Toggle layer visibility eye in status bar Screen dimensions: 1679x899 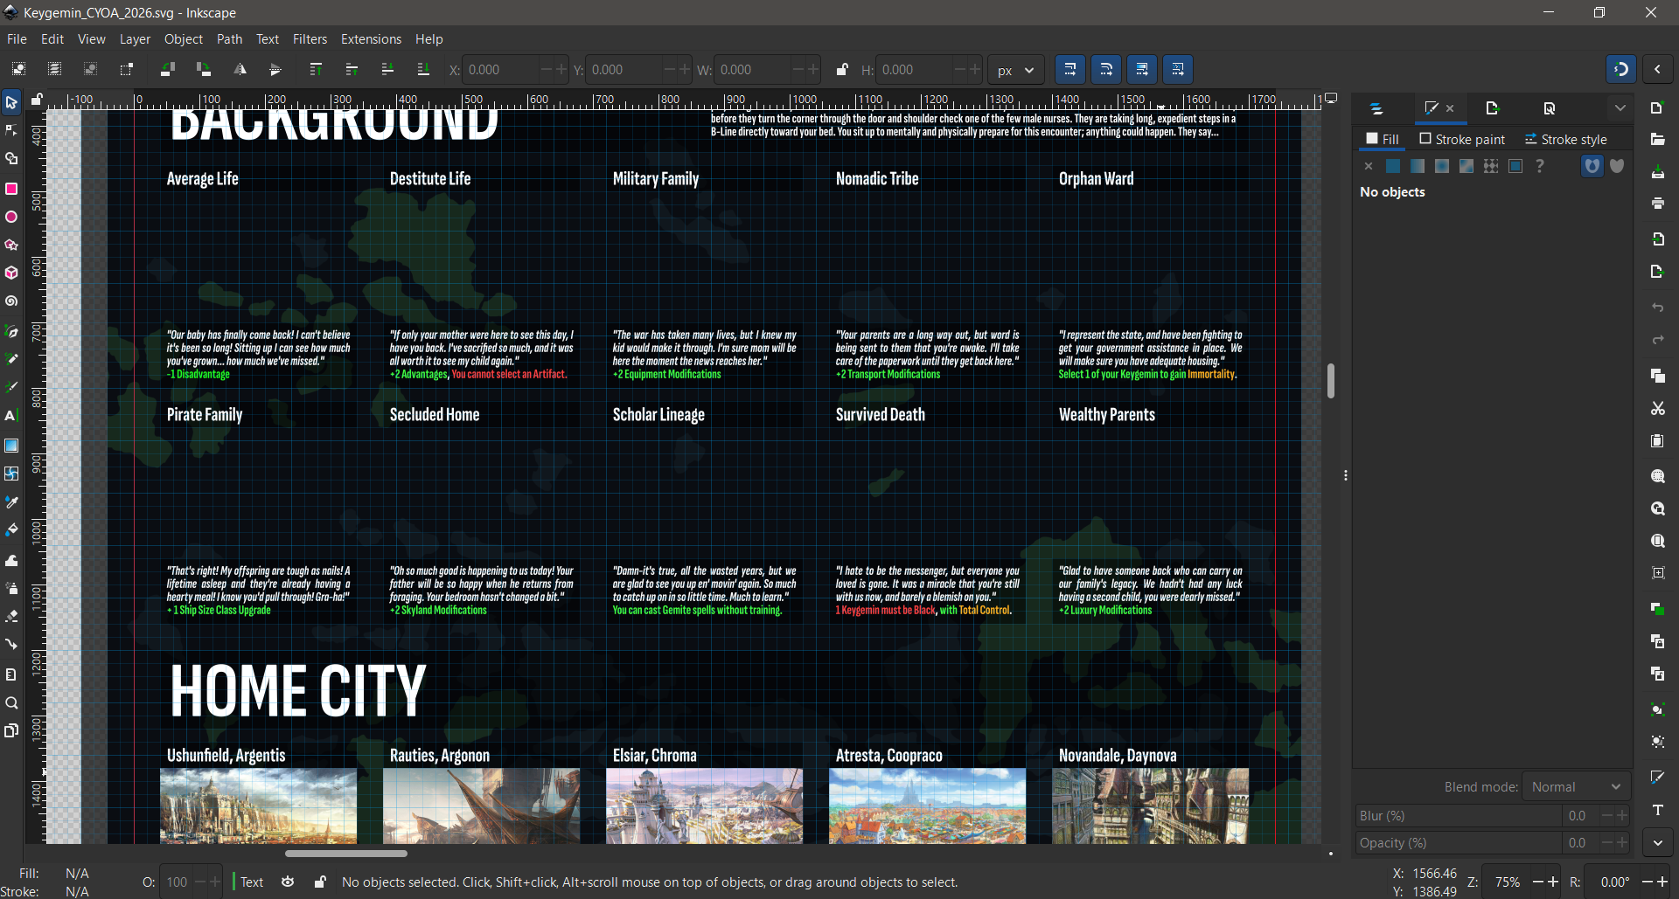(x=288, y=882)
